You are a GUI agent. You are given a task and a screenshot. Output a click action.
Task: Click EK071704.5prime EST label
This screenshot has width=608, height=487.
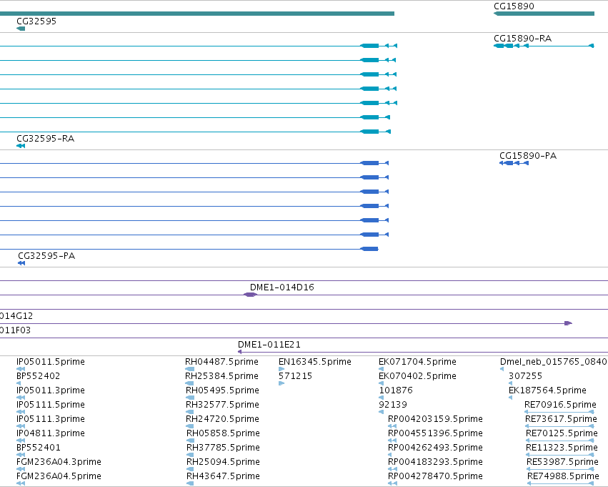pyautogui.click(x=418, y=362)
